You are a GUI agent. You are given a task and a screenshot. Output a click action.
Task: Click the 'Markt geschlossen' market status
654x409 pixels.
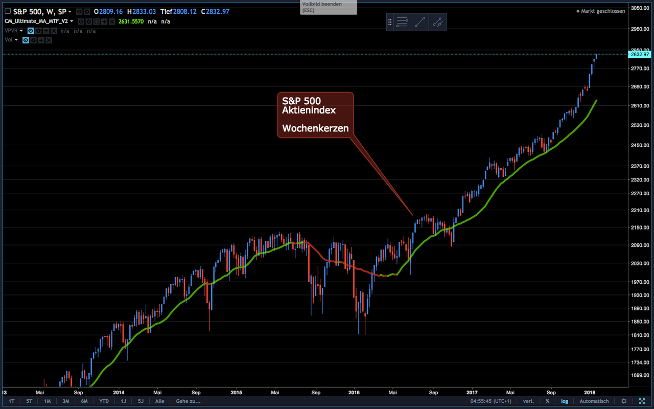(600, 11)
